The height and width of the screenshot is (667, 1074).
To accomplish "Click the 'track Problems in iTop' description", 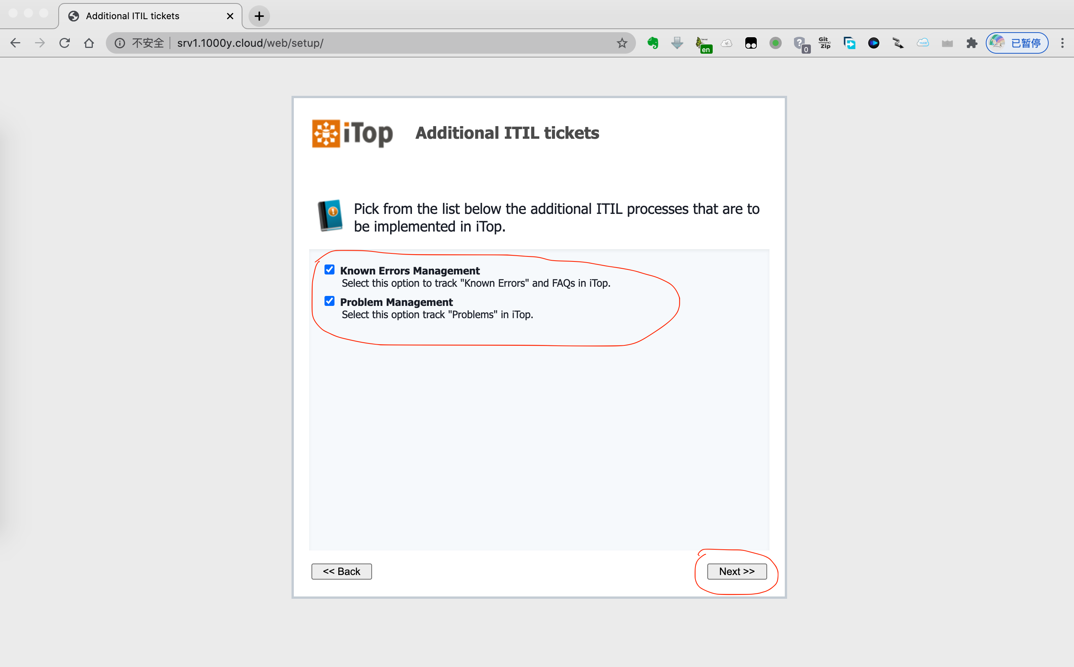I will pos(437,315).
